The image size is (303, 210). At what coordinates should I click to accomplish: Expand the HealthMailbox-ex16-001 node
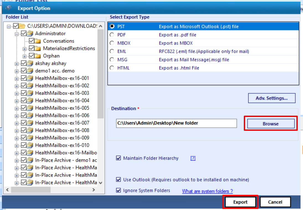pos(17,79)
